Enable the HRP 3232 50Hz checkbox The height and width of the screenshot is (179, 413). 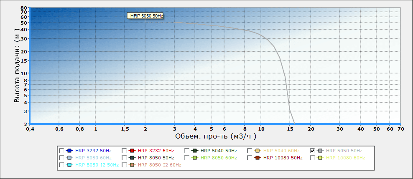(x=61, y=151)
